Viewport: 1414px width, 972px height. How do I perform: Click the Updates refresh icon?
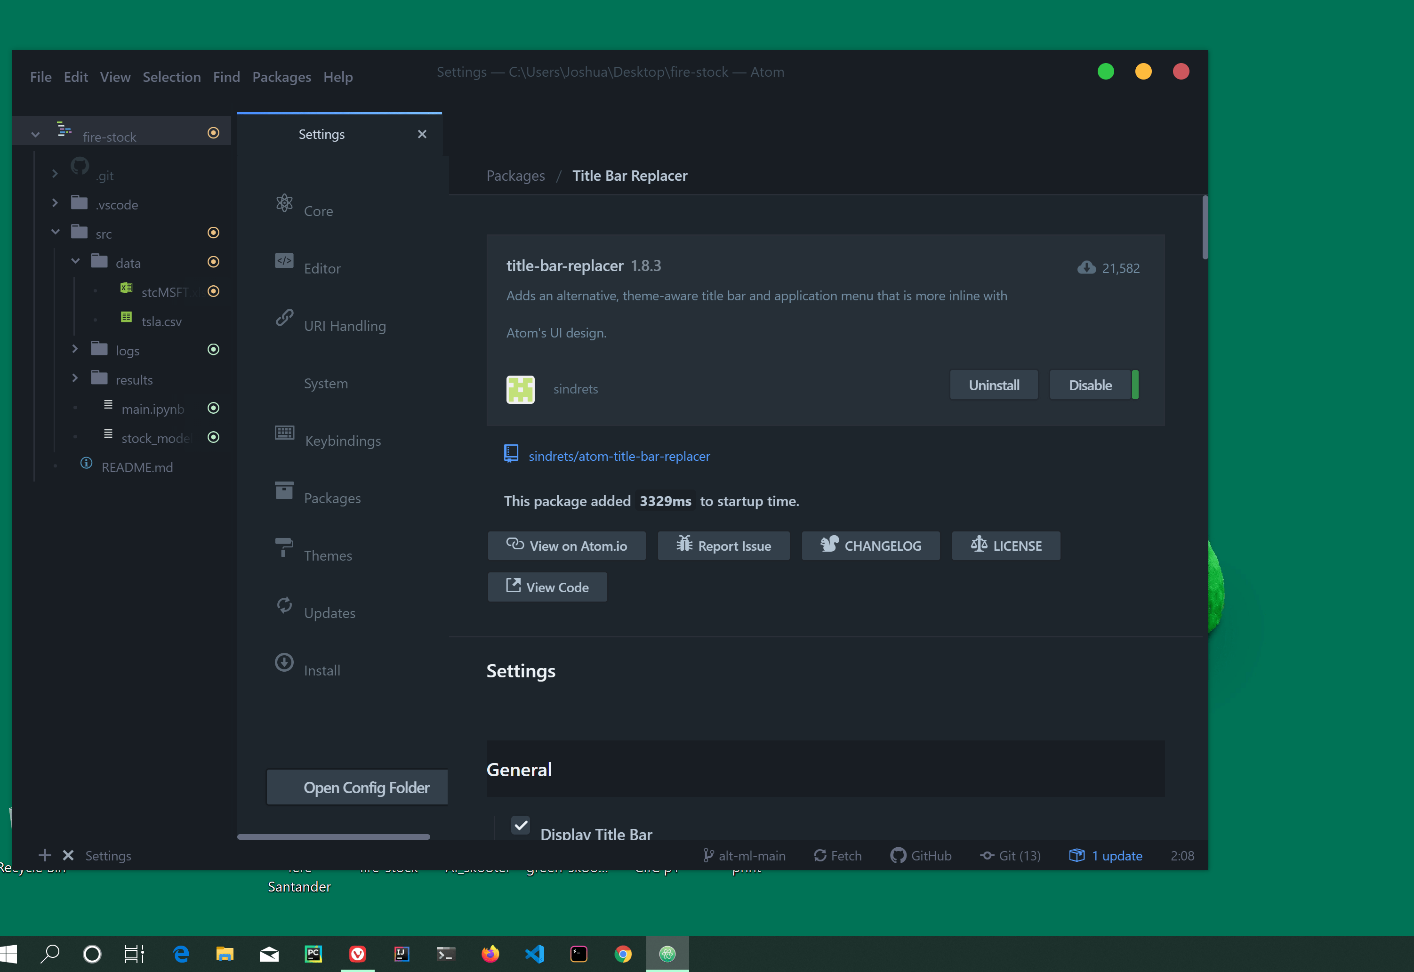(284, 605)
